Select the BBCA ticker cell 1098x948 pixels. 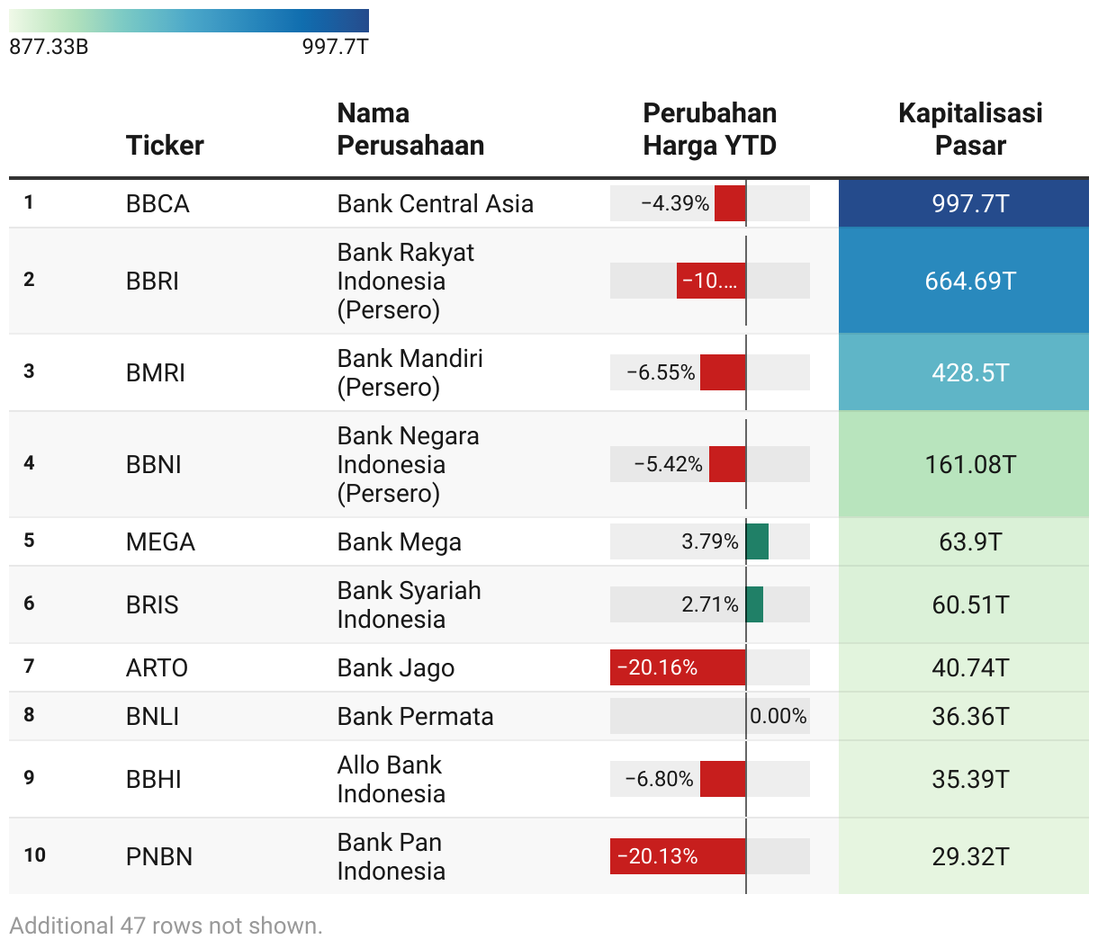(x=157, y=204)
